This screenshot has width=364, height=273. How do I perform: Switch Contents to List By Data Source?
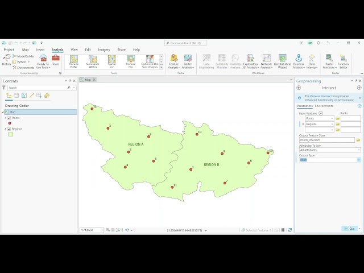click(x=16, y=96)
